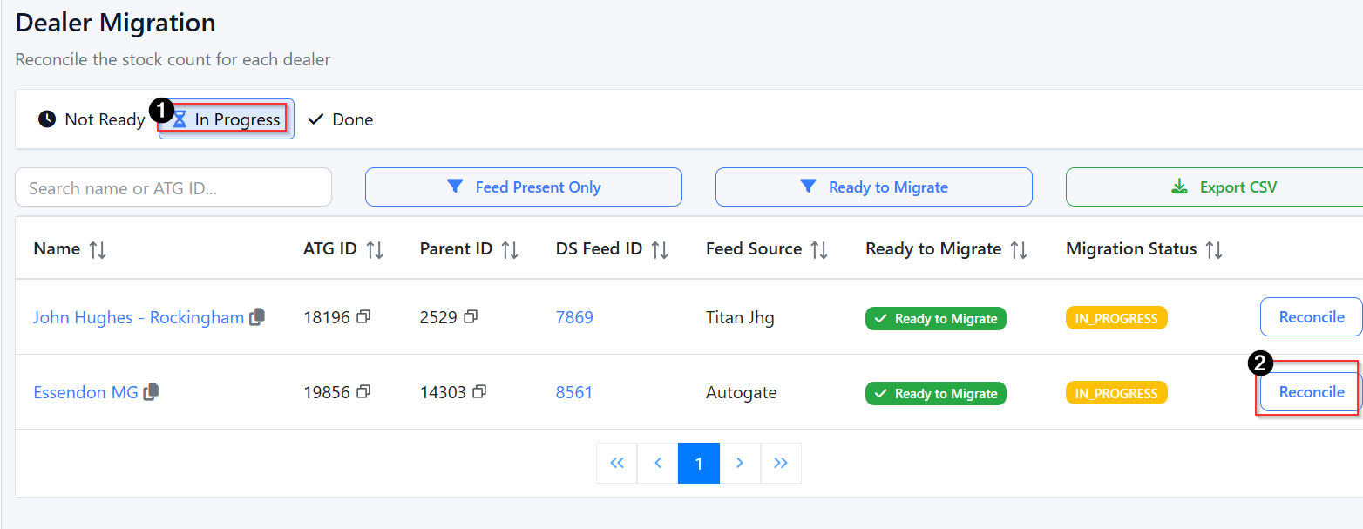Copy ATG ID 18196 icon
The height and width of the screenshot is (529, 1363).
[363, 317]
